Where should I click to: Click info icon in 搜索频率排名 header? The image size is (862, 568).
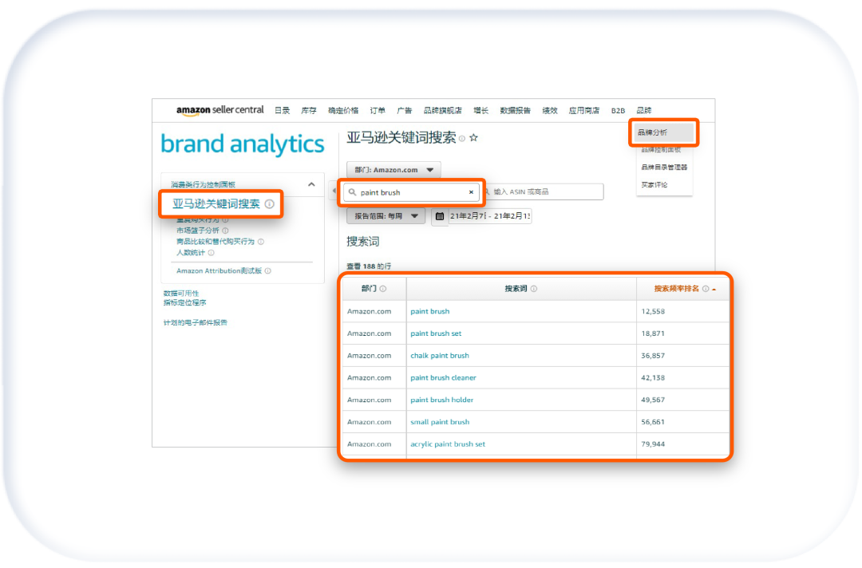tap(706, 289)
